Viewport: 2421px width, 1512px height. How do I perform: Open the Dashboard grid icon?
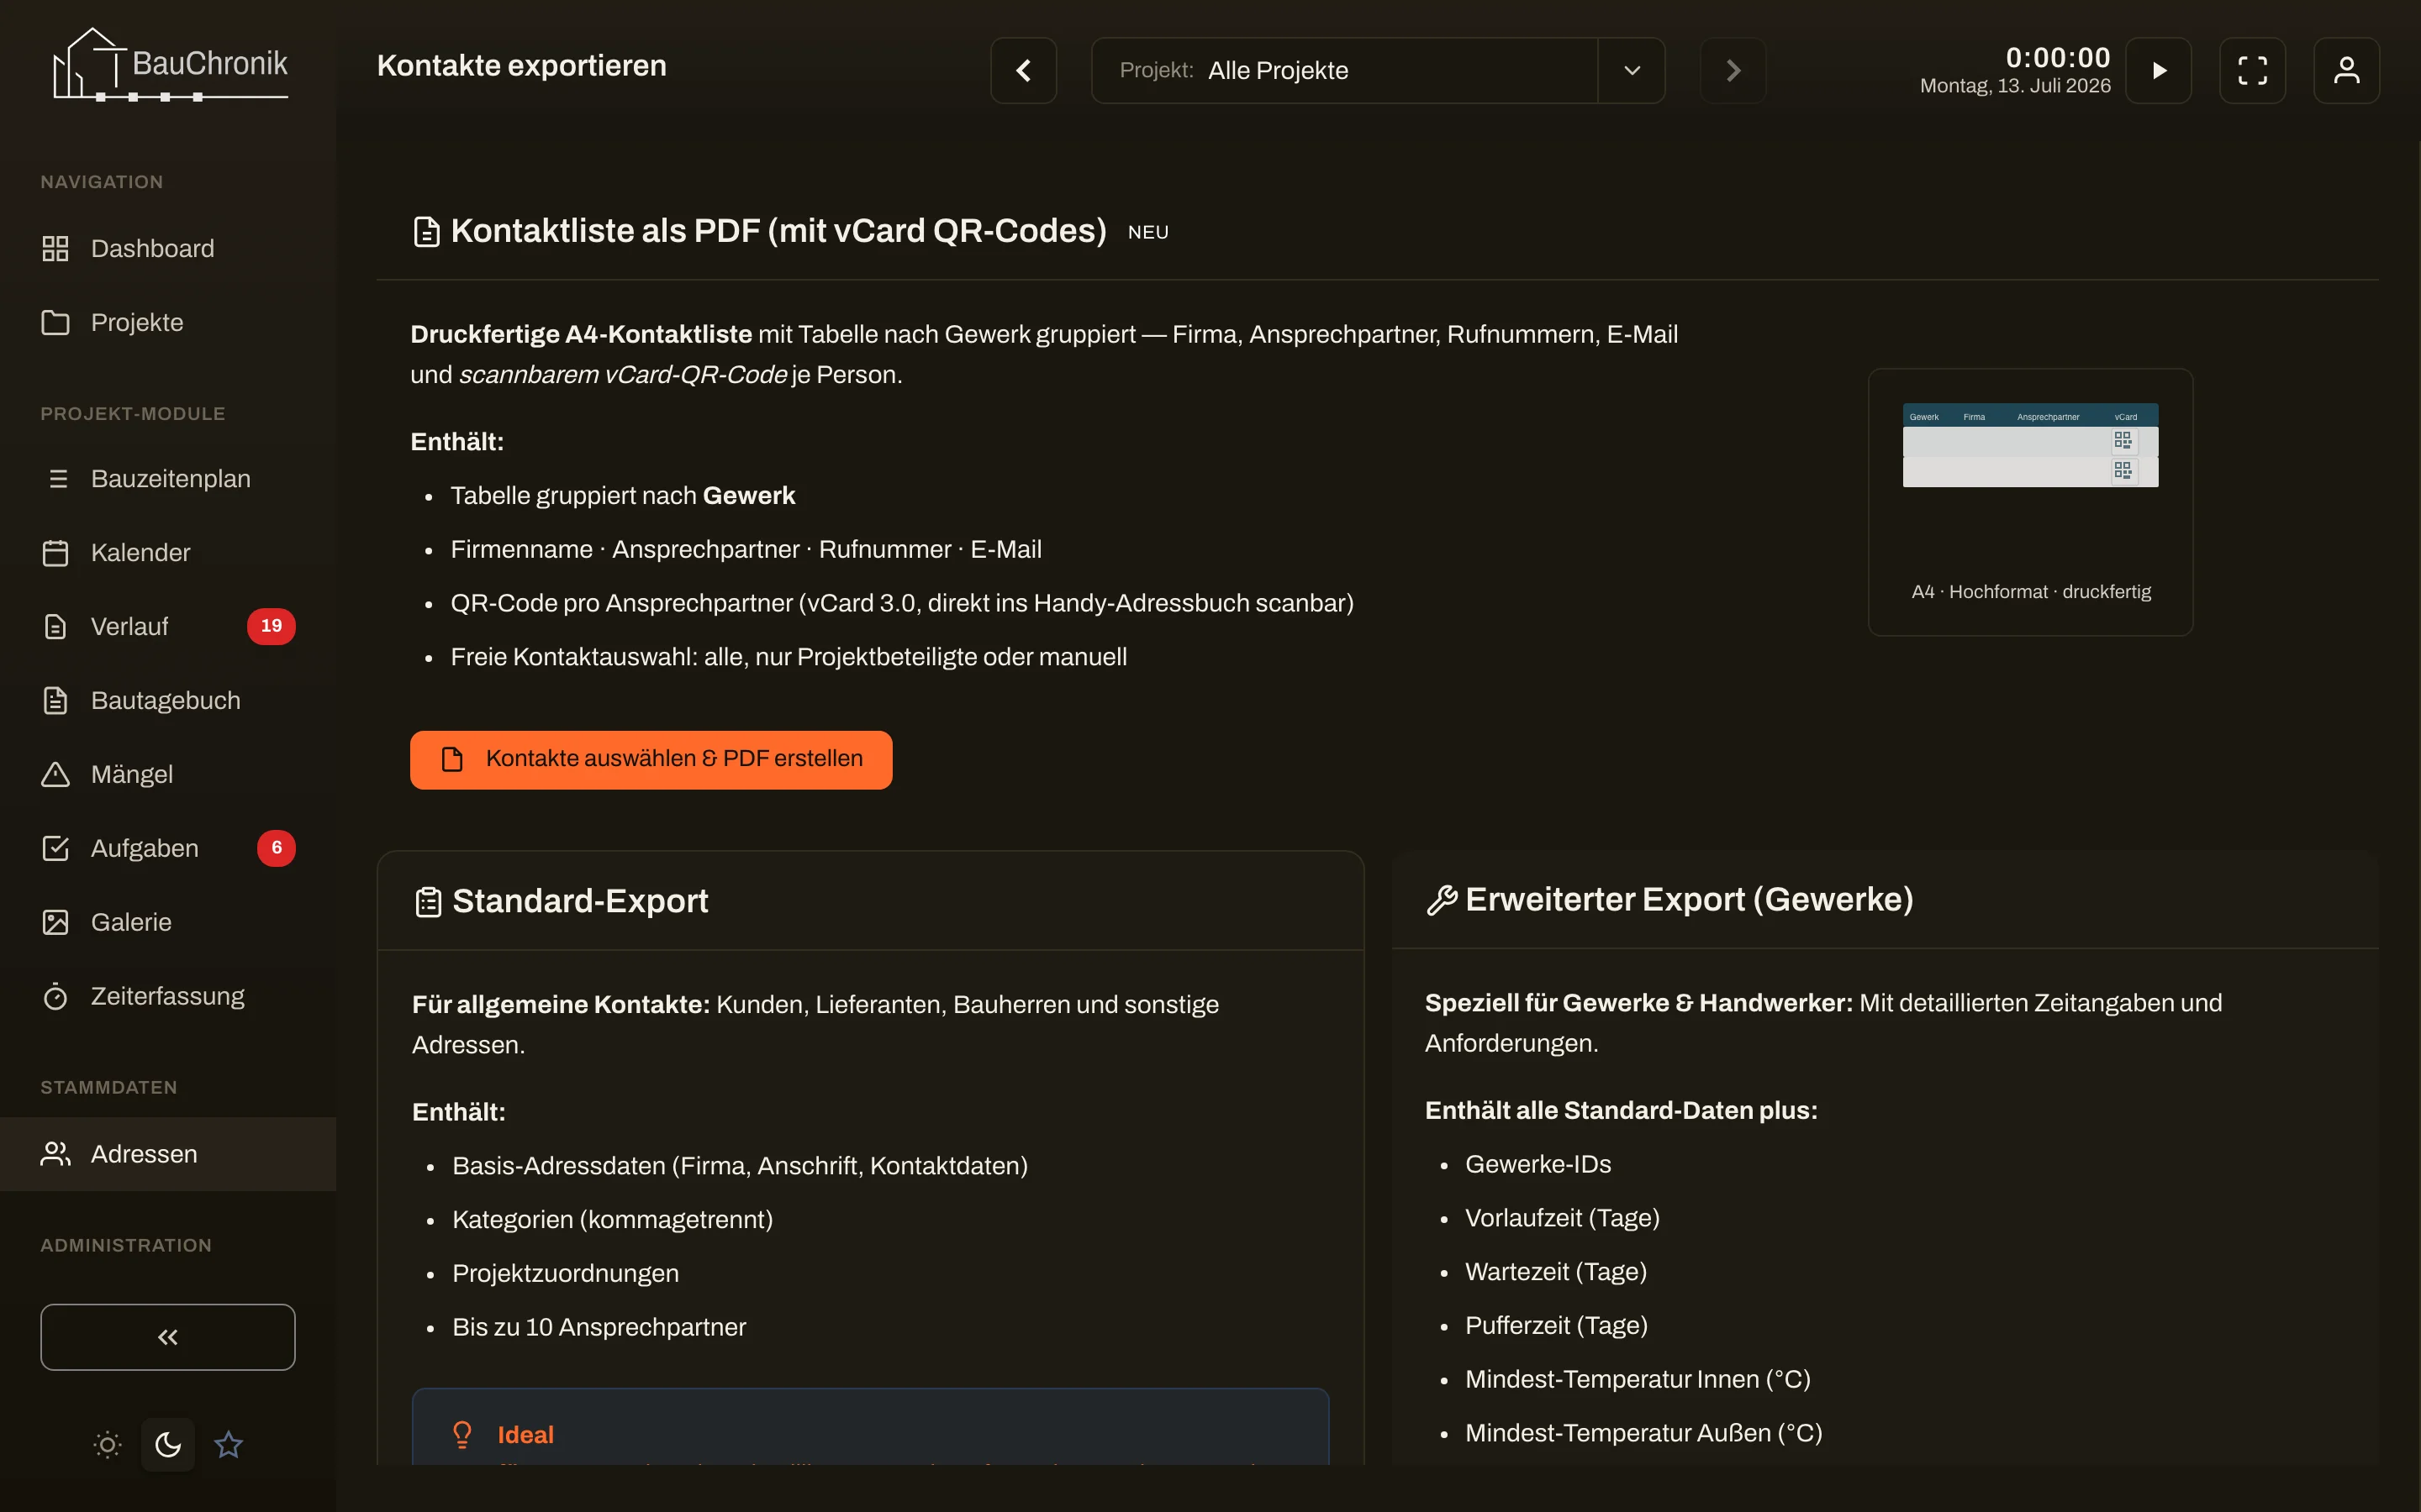tap(56, 249)
